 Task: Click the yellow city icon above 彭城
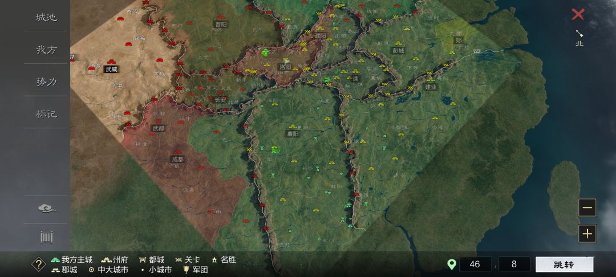click(398, 43)
